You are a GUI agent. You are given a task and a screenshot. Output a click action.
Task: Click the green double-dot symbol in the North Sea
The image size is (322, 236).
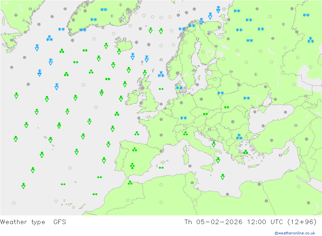click(161, 89)
